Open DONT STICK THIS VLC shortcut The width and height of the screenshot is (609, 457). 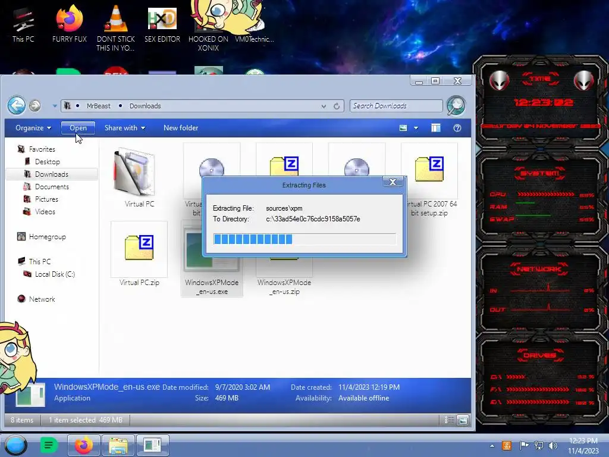coord(116,28)
